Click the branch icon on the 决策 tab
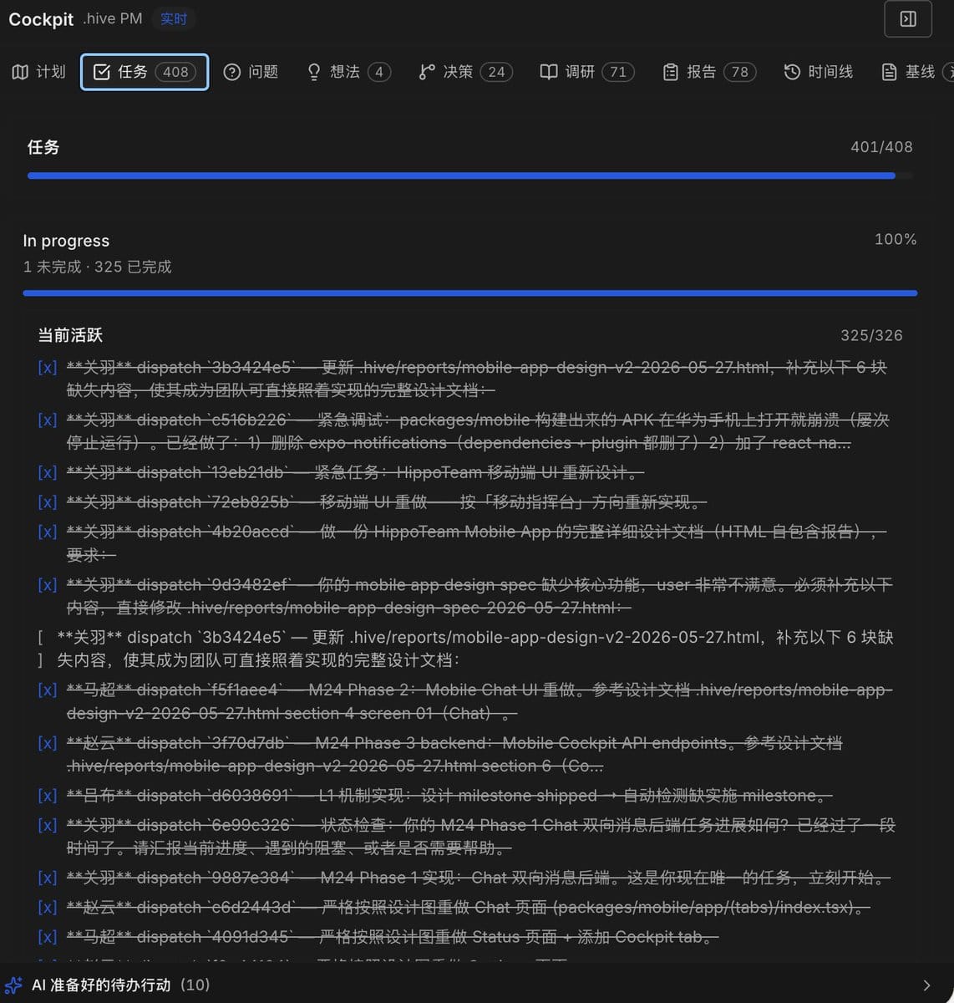The width and height of the screenshot is (954, 1003). 427,72
